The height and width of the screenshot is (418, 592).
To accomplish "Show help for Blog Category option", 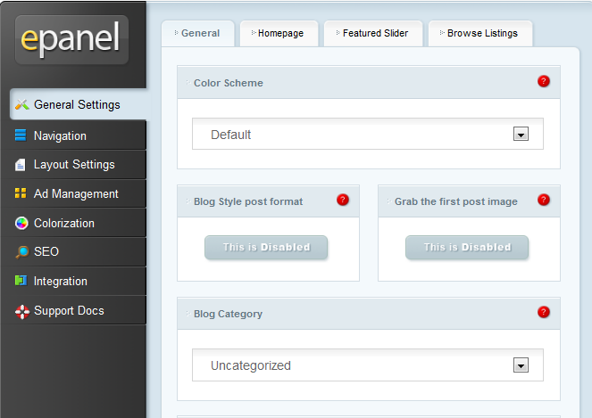I will [544, 312].
